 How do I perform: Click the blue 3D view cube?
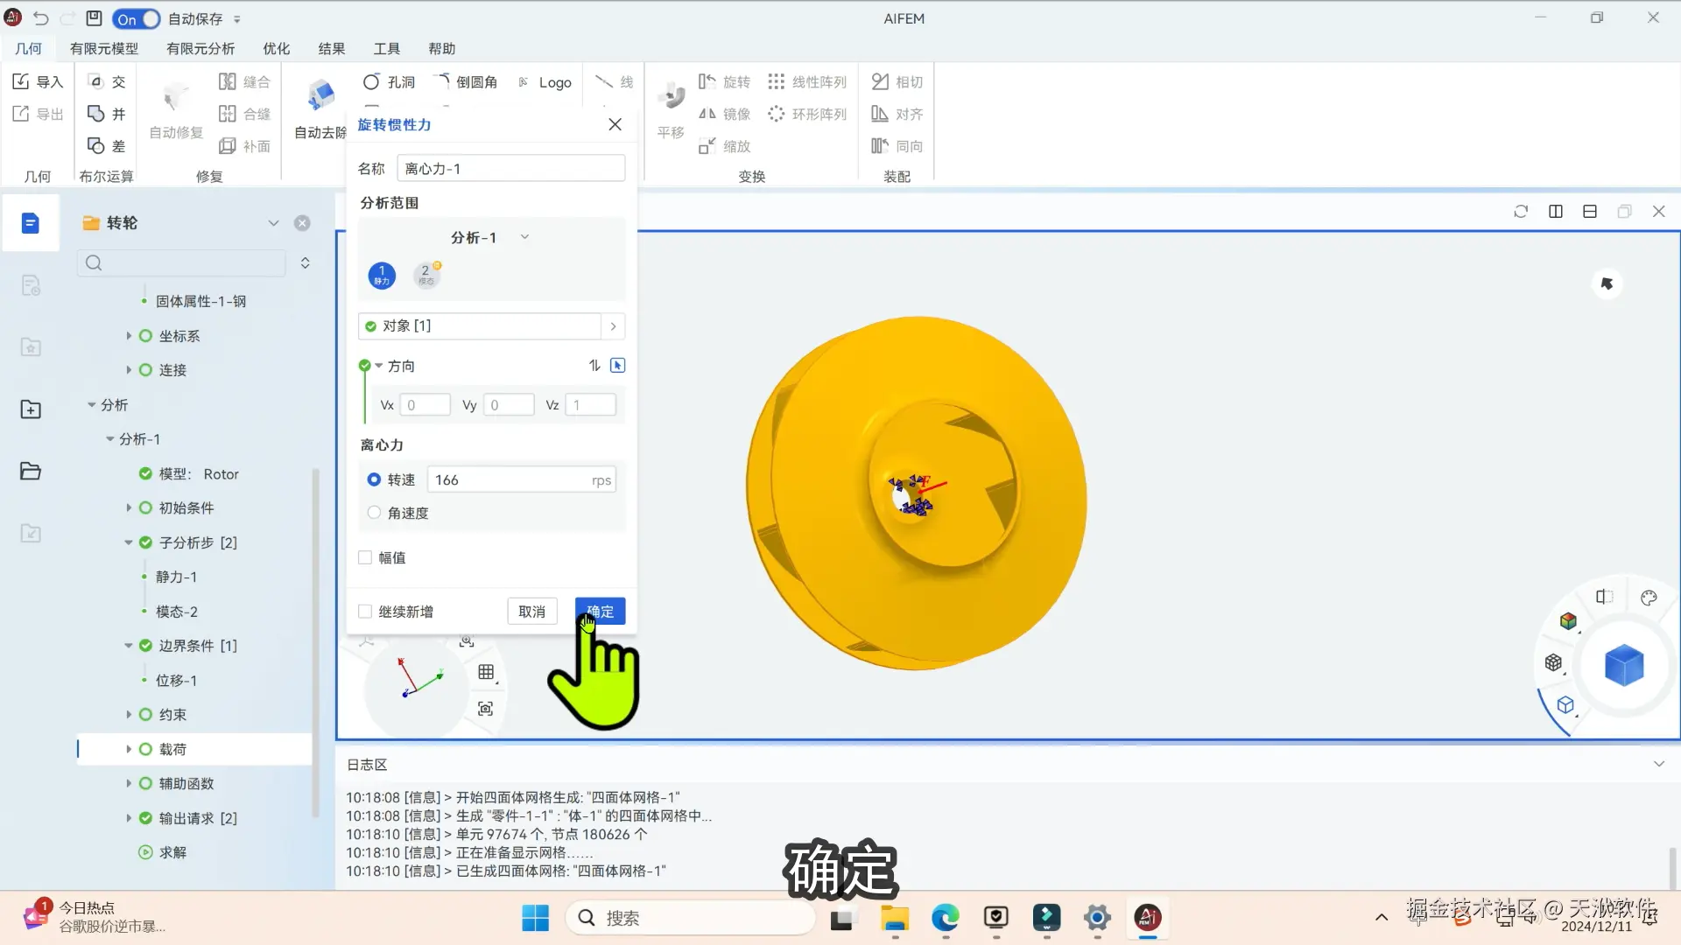point(1623,665)
